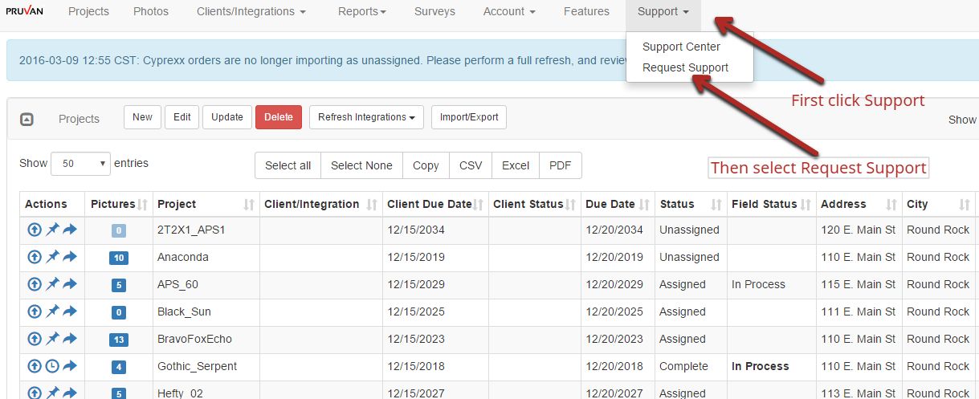Go to the Photos tab
The height and width of the screenshot is (399, 979).
pos(151,12)
